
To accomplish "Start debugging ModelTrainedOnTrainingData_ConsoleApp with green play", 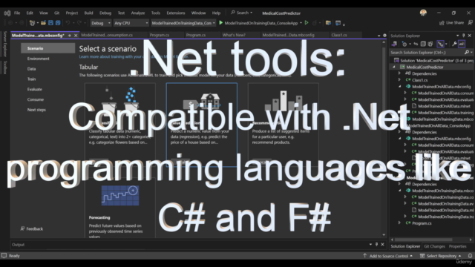I will (x=221, y=23).
